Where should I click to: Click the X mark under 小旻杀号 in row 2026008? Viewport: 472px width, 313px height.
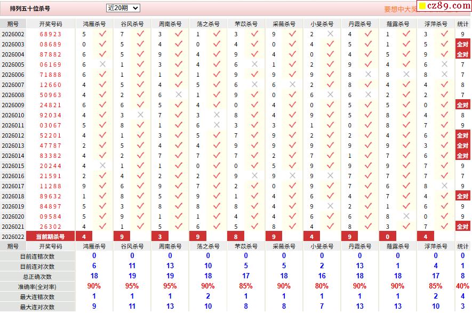coord(330,94)
